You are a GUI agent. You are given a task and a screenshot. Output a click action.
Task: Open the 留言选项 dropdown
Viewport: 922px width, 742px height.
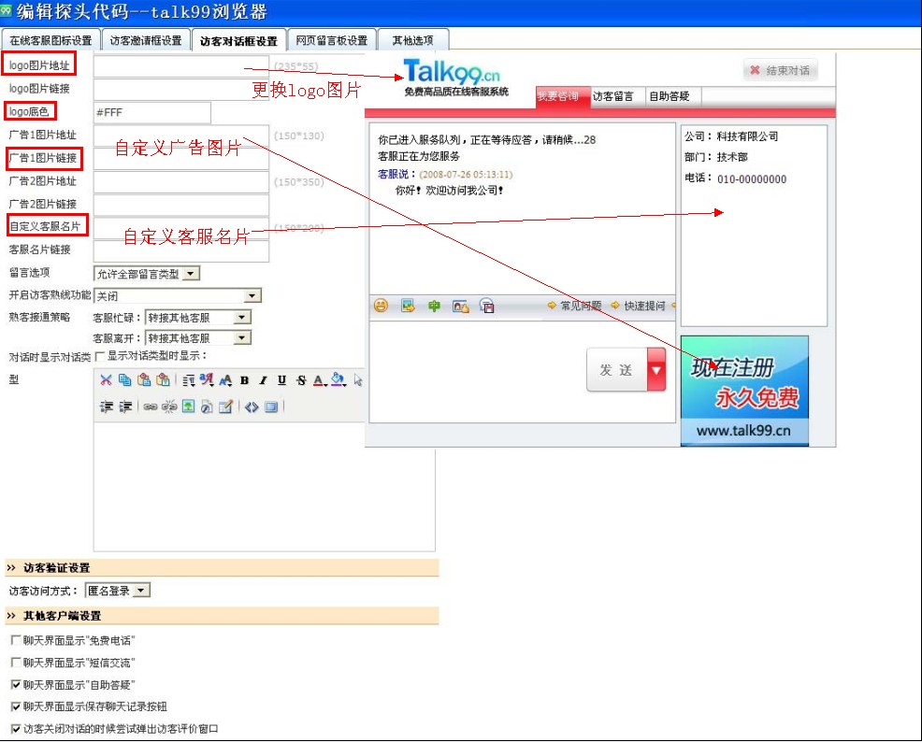click(147, 274)
